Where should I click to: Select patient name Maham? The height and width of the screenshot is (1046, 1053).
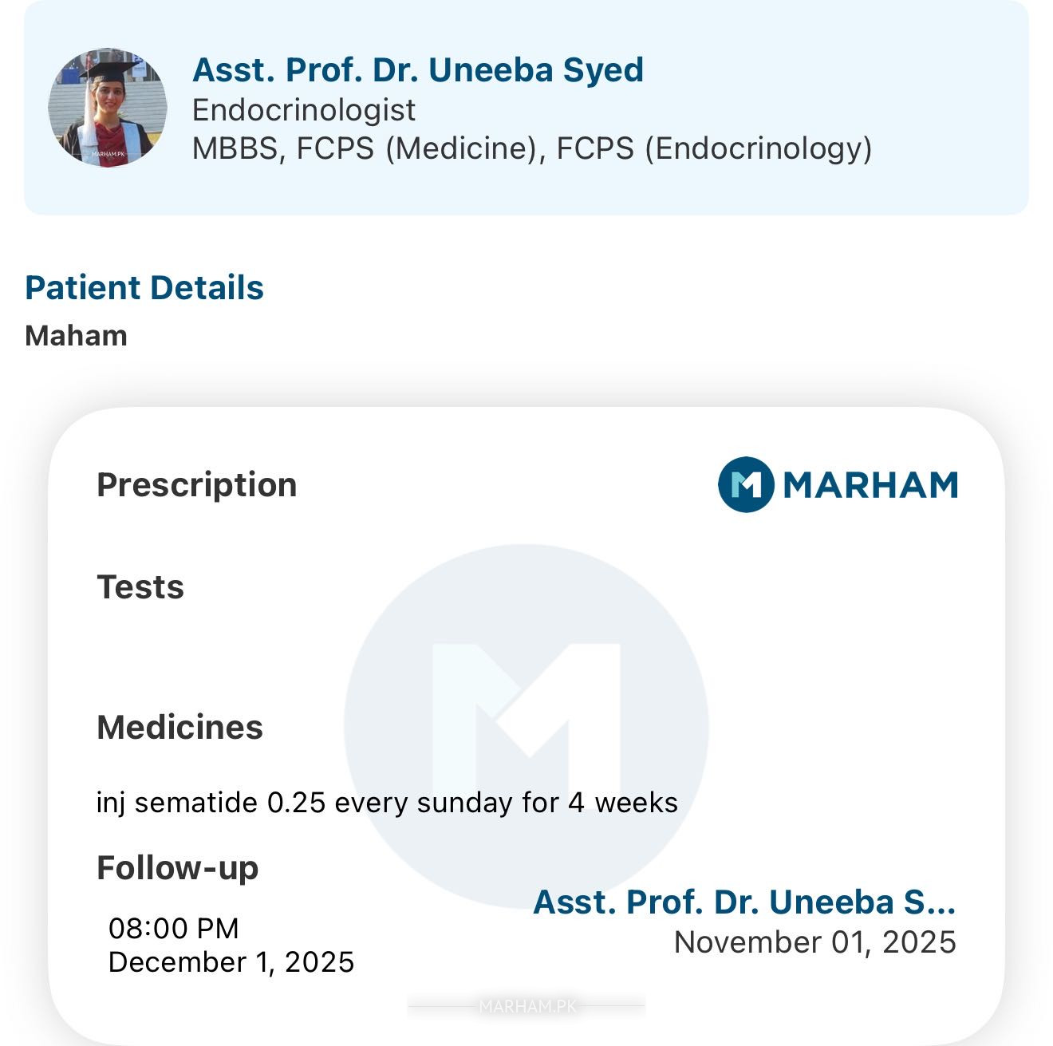76,336
